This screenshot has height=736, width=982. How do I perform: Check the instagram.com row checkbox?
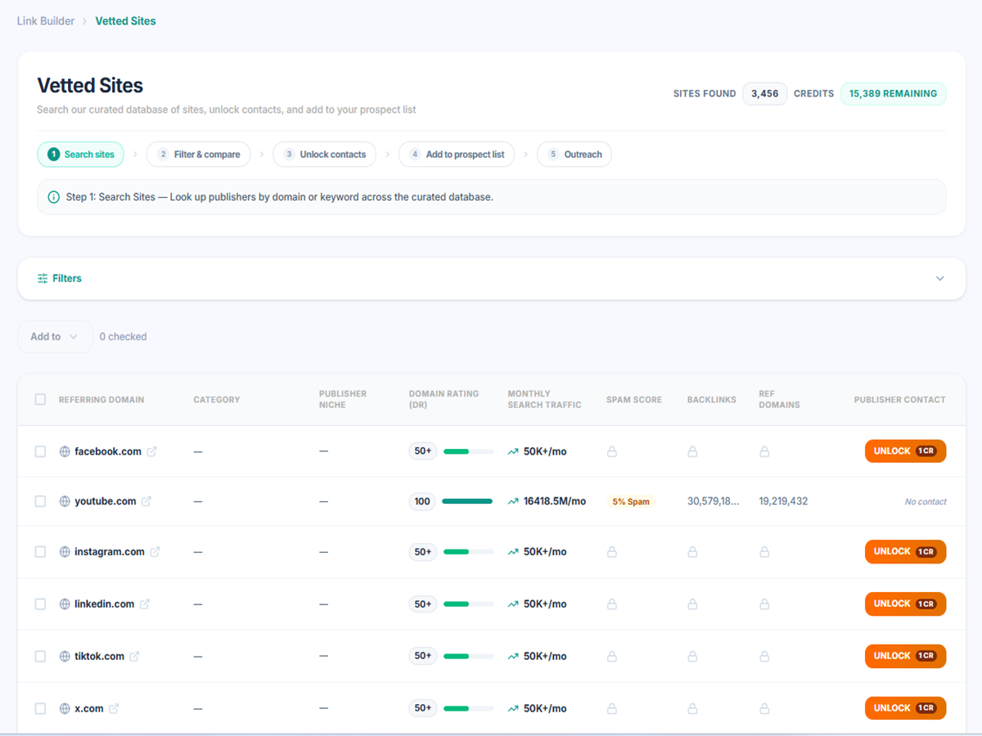(x=40, y=552)
